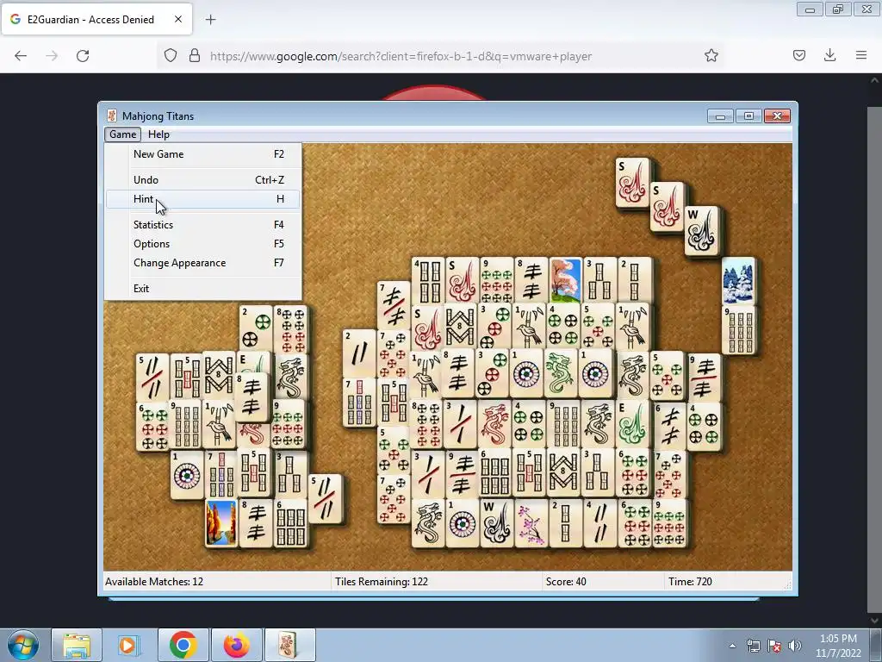Bookmark this page with the star icon
The width and height of the screenshot is (882, 662).
pos(711,55)
